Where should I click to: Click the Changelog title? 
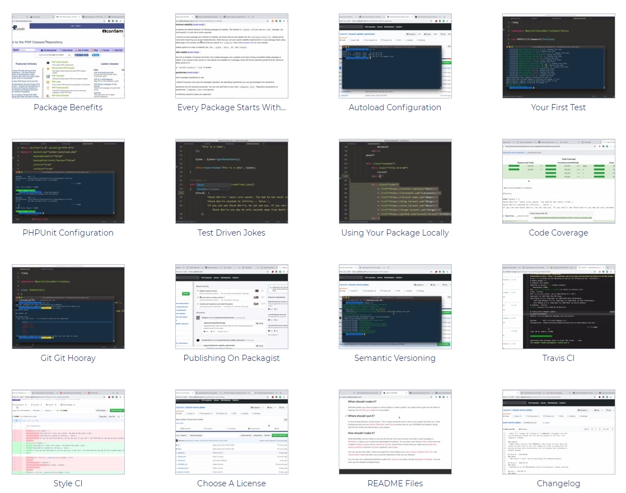pos(559,483)
